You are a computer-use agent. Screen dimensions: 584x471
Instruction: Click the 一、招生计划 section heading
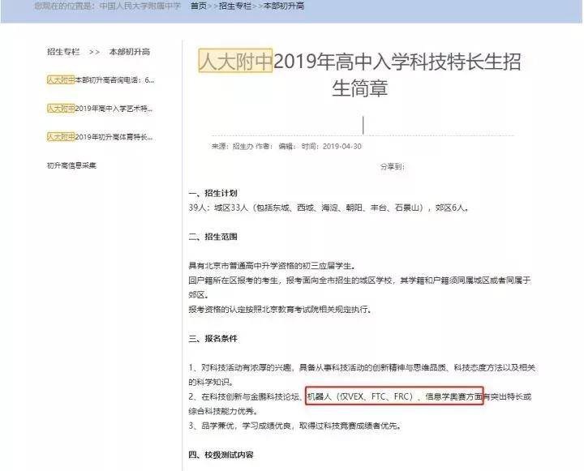coord(213,193)
